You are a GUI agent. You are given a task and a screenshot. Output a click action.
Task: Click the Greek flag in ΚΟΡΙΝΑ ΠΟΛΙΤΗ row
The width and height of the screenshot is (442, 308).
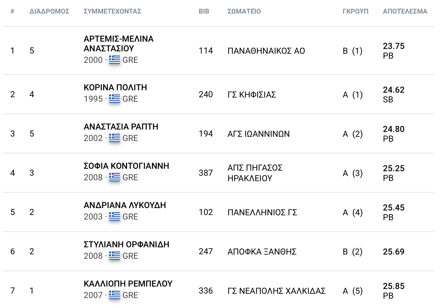click(x=115, y=99)
